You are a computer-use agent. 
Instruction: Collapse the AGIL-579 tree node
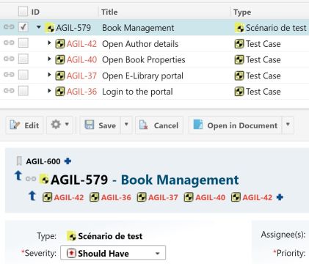coord(39,27)
